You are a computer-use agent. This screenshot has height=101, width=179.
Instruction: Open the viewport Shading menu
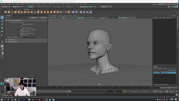[55, 16]
